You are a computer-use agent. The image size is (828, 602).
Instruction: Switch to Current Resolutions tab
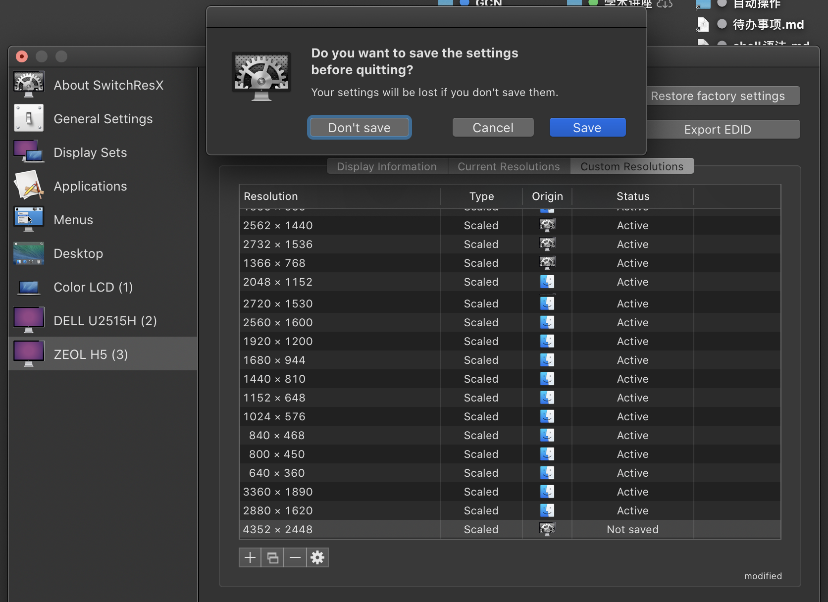coord(509,167)
